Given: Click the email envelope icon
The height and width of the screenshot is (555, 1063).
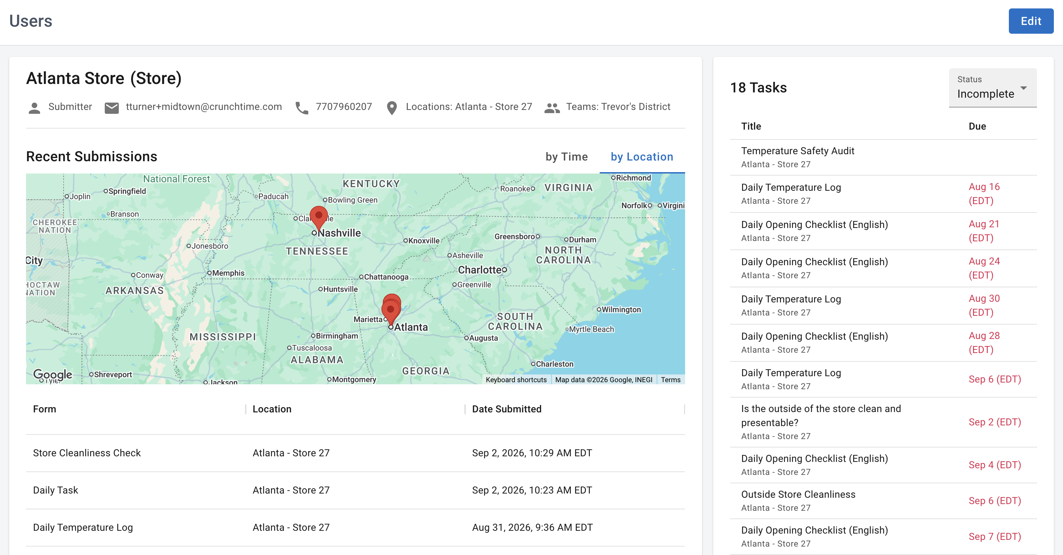Looking at the screenshot, I should (x=111, y=107).
